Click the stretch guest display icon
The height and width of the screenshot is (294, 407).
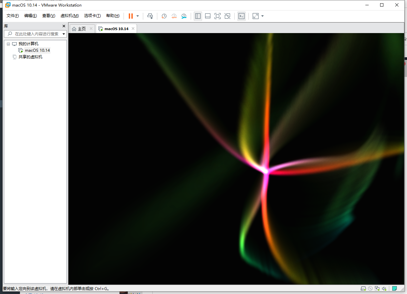point(256,16)
